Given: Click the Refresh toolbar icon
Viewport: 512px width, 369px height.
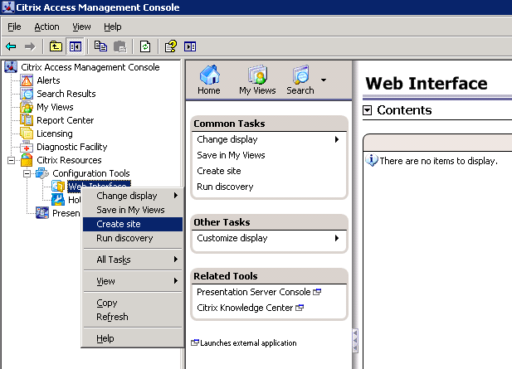Looking at the screenshot, I should point(145,46).
